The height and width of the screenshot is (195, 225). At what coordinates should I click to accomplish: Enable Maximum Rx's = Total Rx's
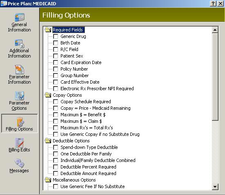click(x=56, y=128)
